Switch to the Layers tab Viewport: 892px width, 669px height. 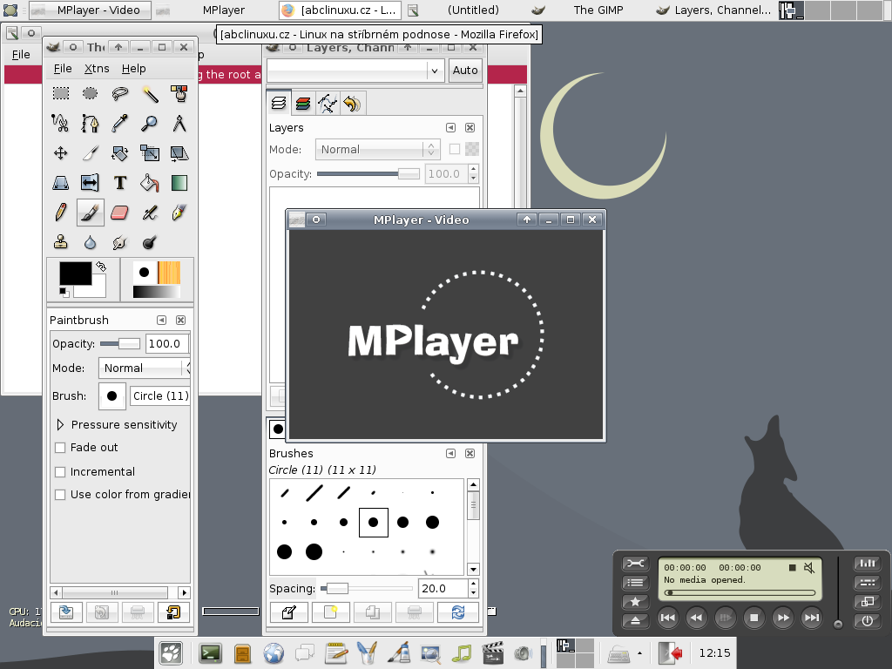point(279,103)
